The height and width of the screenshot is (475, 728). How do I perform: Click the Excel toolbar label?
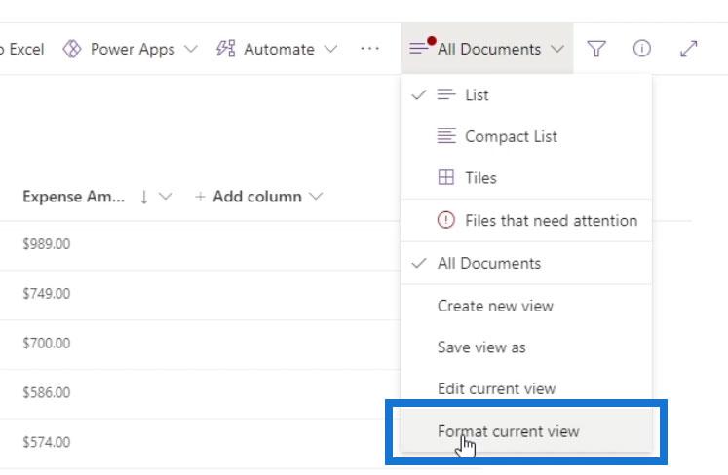26,49
